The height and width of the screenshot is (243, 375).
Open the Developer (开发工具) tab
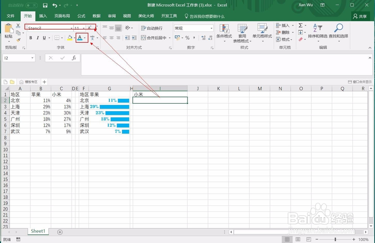coord(169,16)
